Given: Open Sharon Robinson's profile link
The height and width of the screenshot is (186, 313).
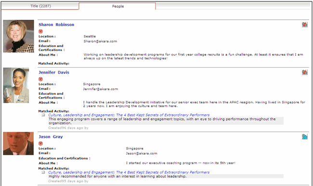Looking at the screenshot, I should point(56,25).
